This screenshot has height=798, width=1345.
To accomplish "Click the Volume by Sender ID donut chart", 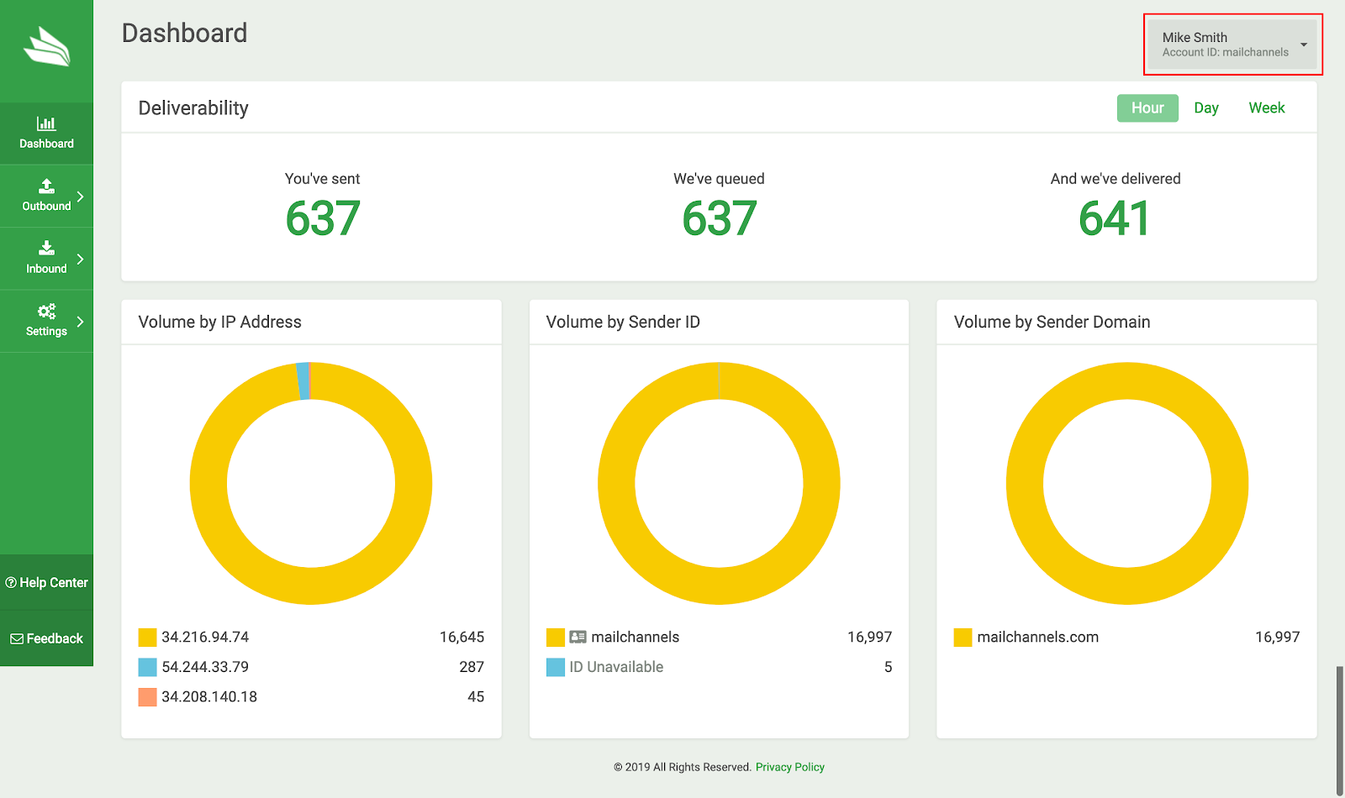I will click(719, 586).
